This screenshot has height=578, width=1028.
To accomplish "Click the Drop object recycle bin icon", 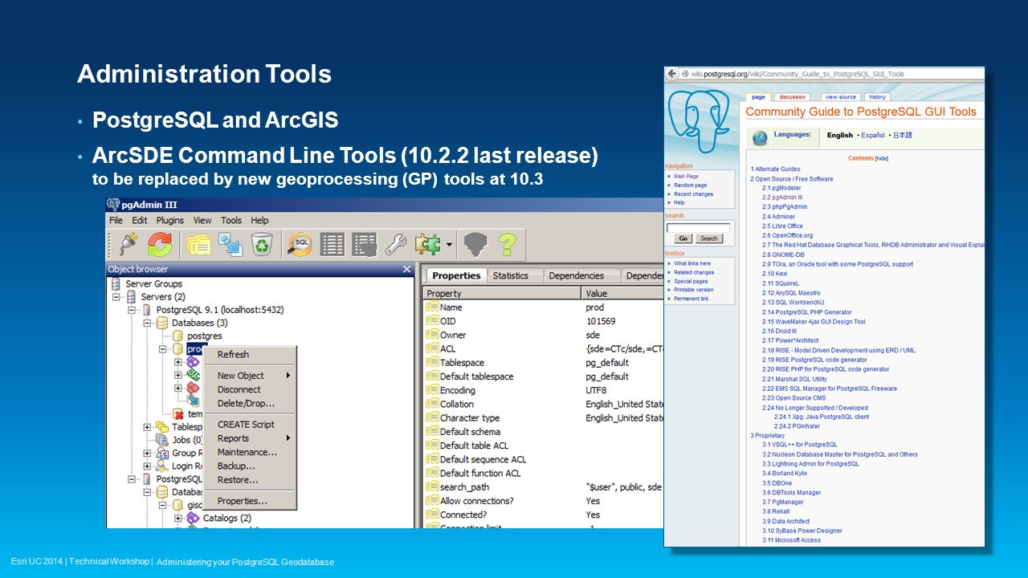I will click(x=263, y=244).
